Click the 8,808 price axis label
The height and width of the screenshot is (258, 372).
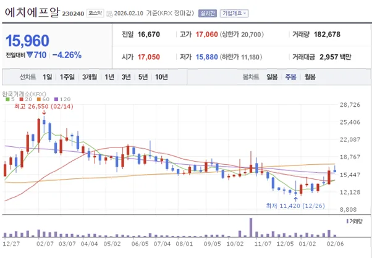[350, 210]
